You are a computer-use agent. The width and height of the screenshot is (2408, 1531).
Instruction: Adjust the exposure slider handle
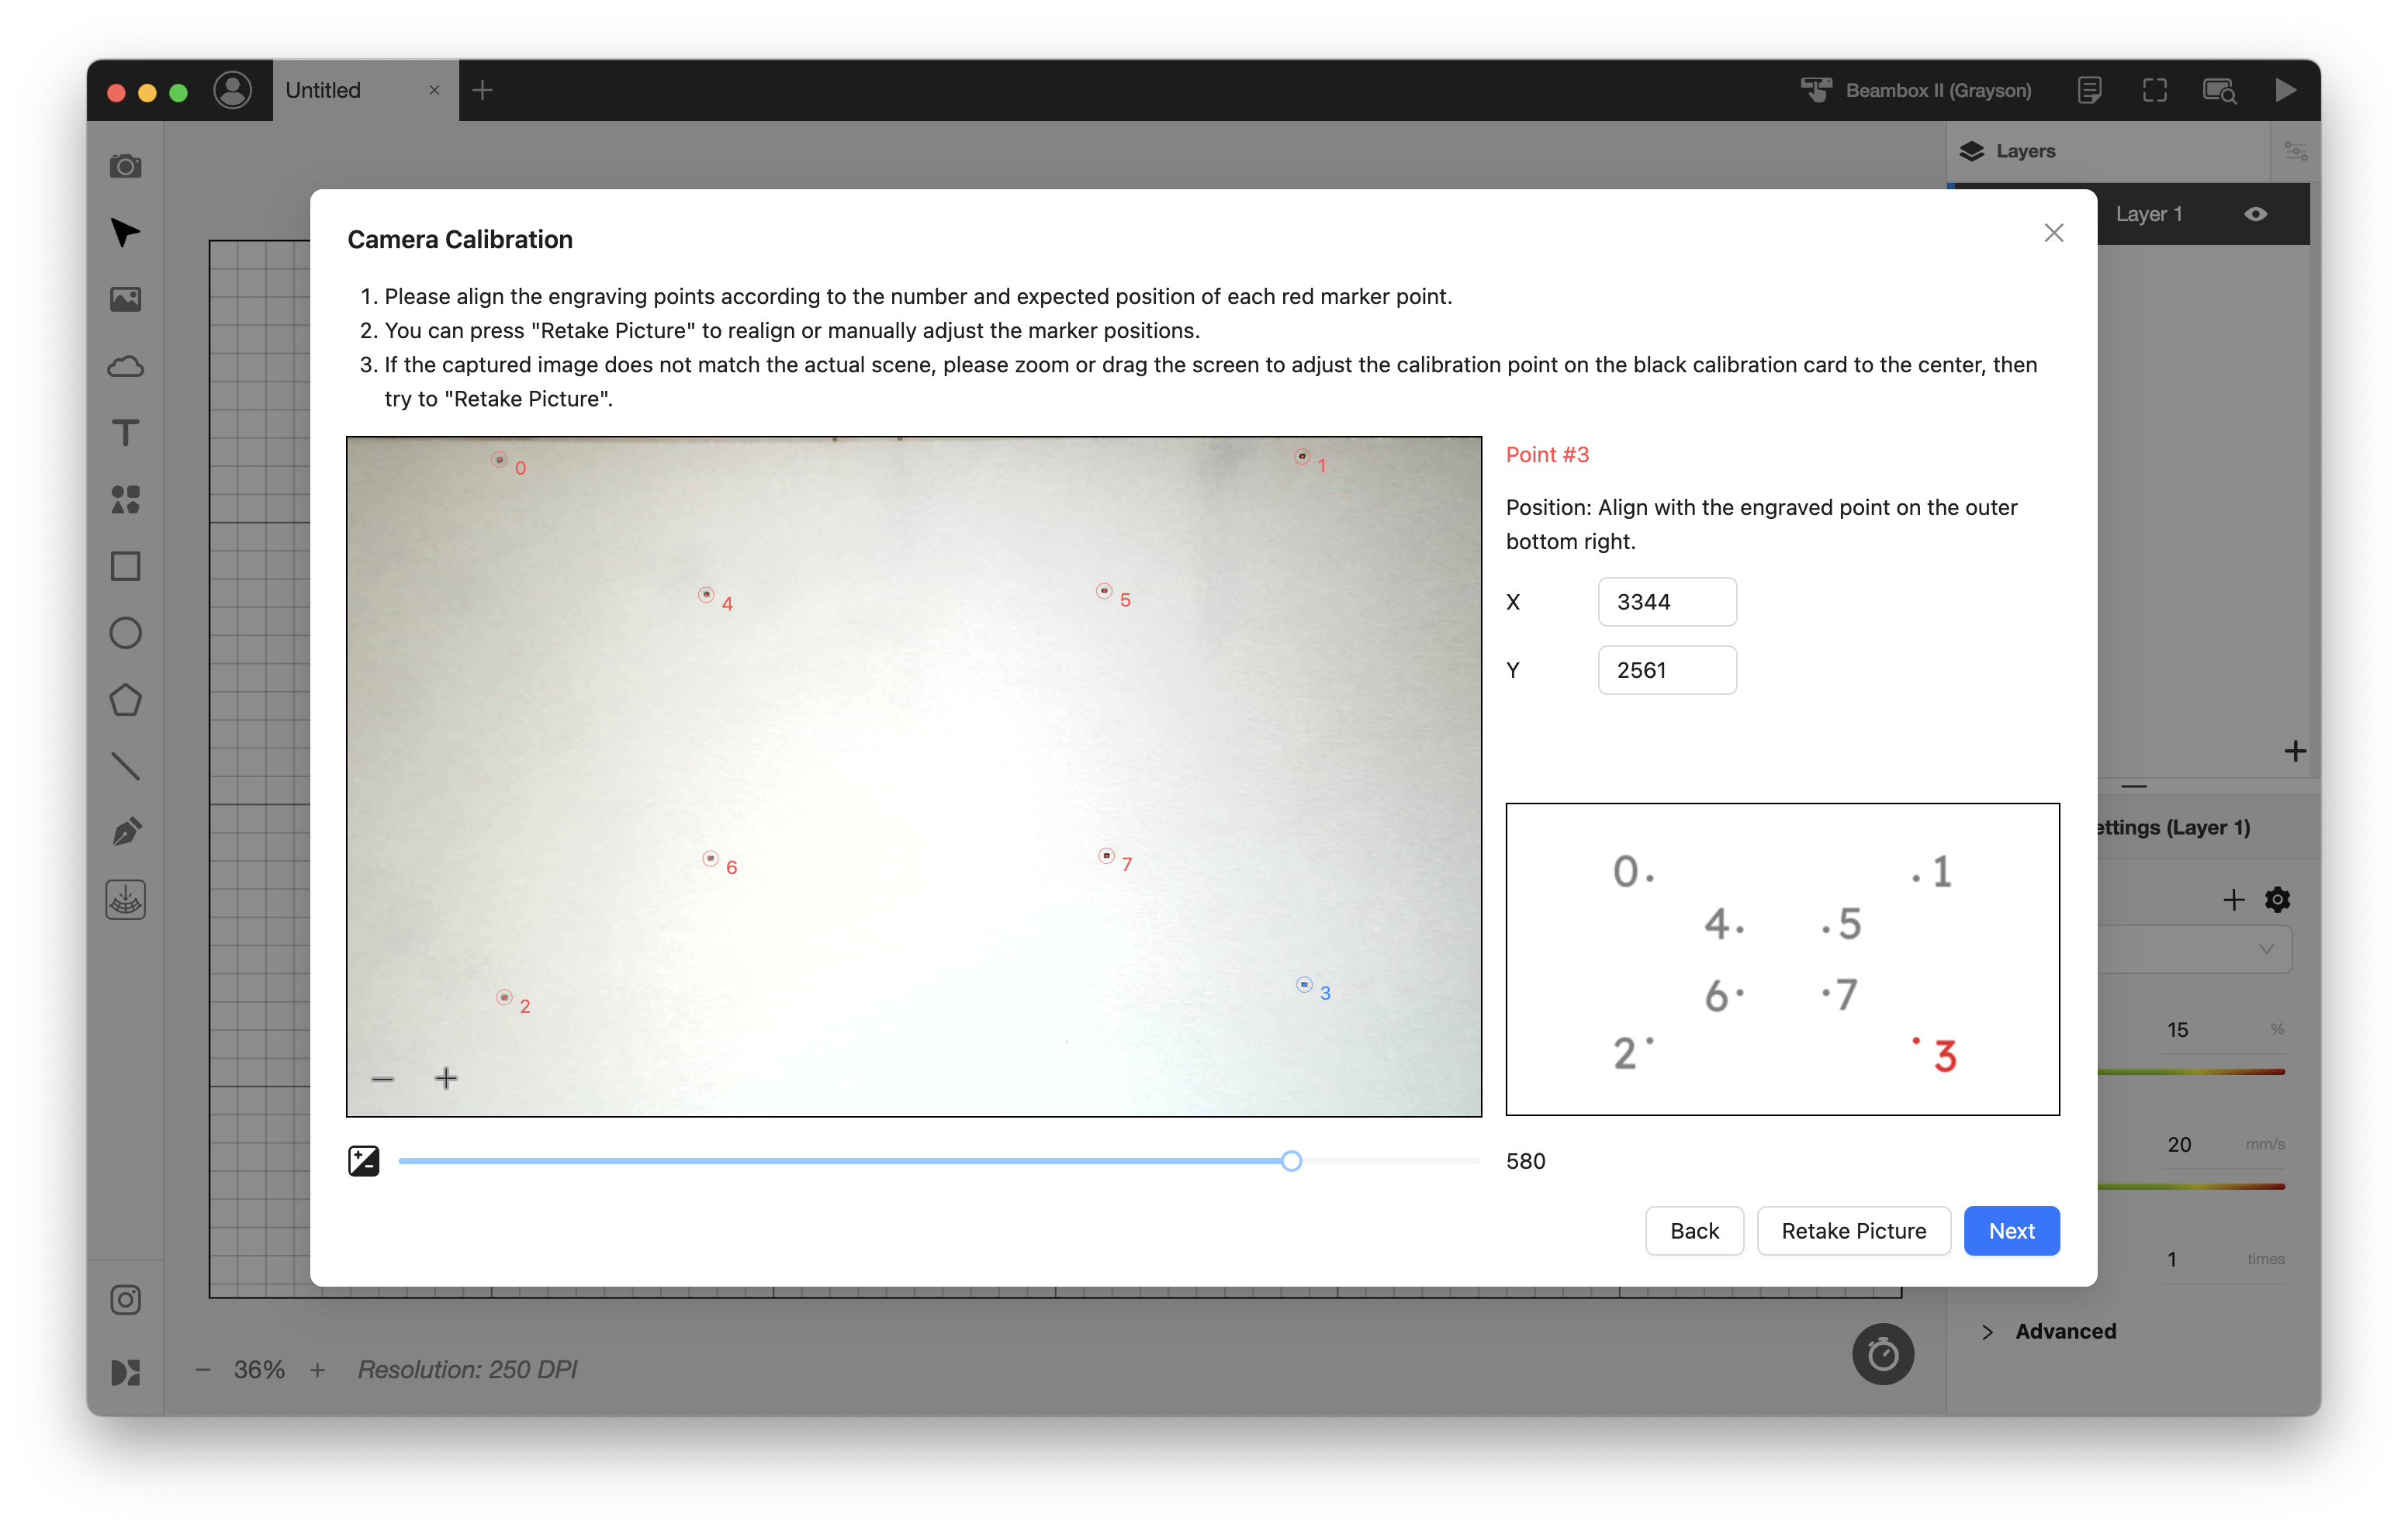pos(1291,1160)
